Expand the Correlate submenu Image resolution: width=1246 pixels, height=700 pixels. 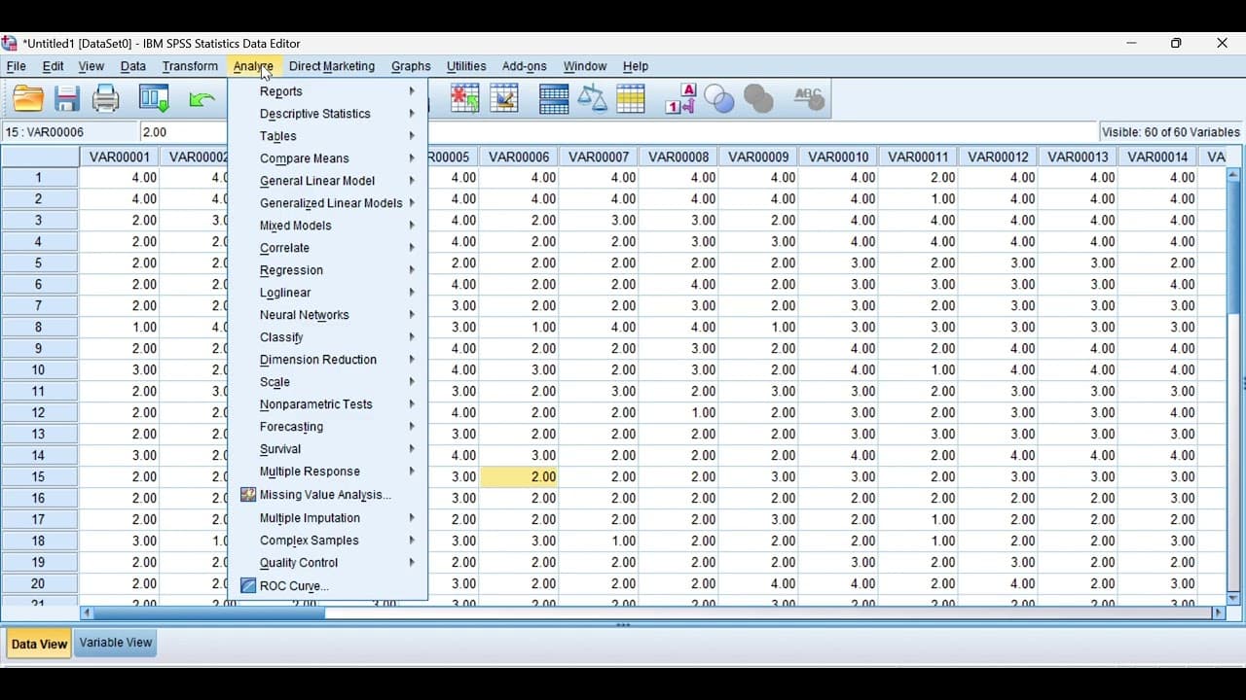tap(326, 248)
